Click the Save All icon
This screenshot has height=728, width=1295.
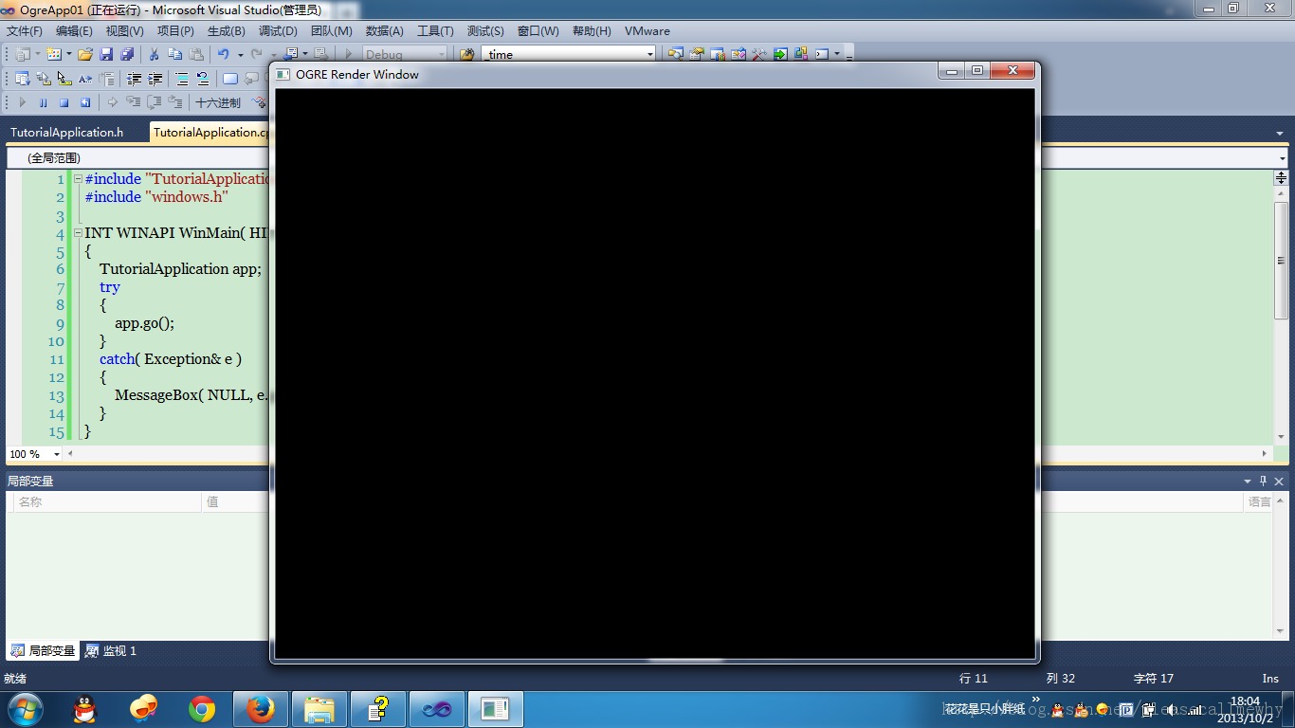point(126,54)
